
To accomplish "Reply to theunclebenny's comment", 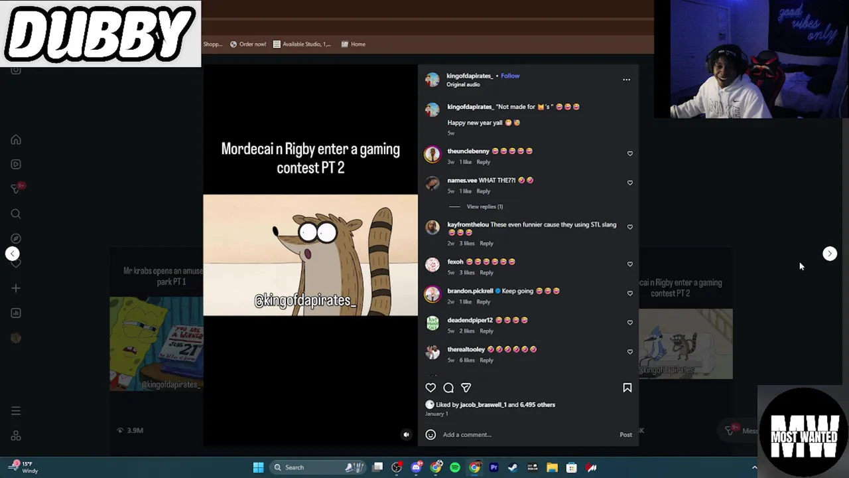I will pos(484,162).
